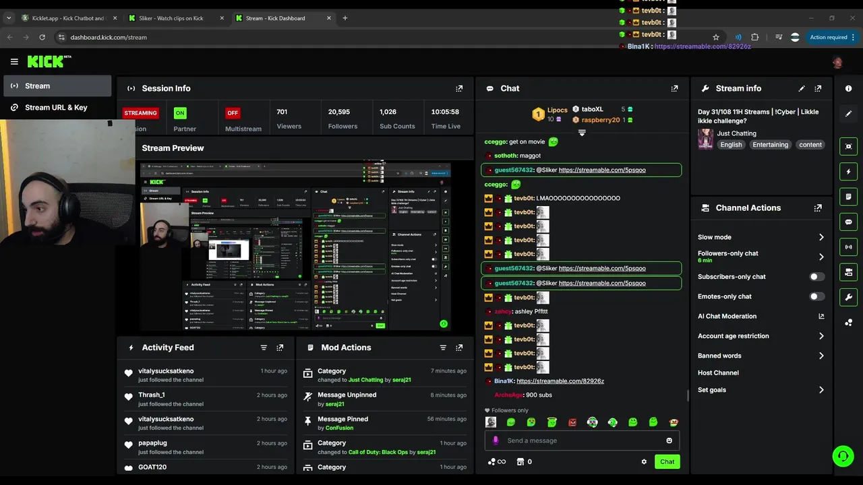Toggle the wrench stream info icon in right sidebar
Viewport: 863px width, 485px height.
(x=848, y=297)
